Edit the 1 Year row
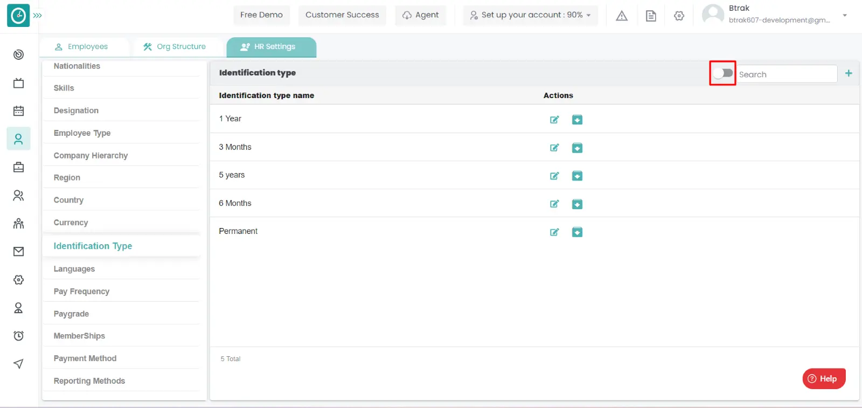 point(554,120)
